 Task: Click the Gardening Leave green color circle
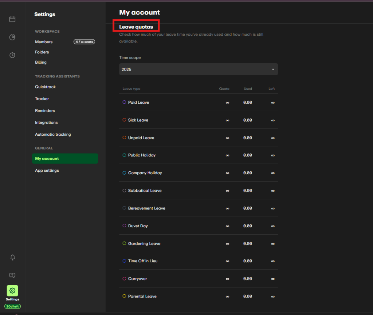[x=124, y=243]
